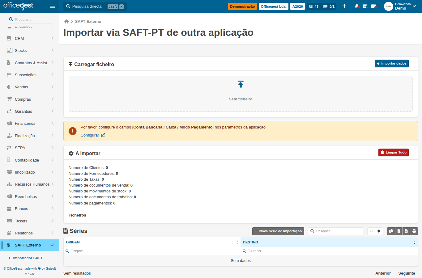Open the tickets icon in top bar

373,6
